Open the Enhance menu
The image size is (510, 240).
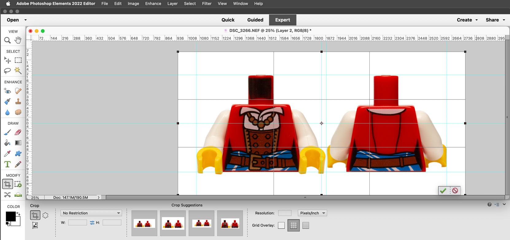coord(153,4)
